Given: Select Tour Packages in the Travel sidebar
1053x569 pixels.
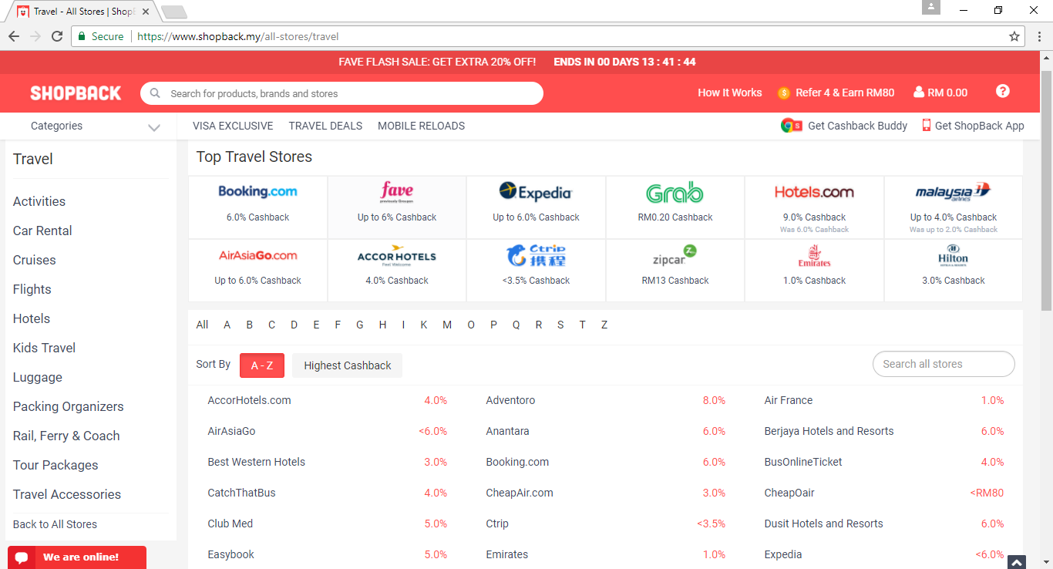Looking at the screenshot, I should [x=56, y=465].
